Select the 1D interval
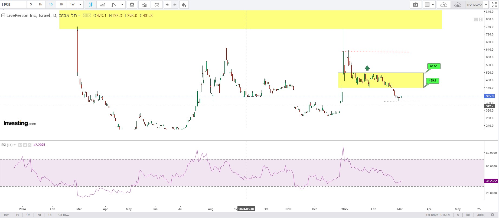The image size is (499, 218). click(x=51, y=5)
